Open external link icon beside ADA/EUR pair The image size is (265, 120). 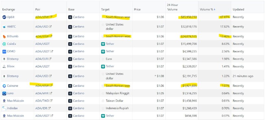coord(50,59)
